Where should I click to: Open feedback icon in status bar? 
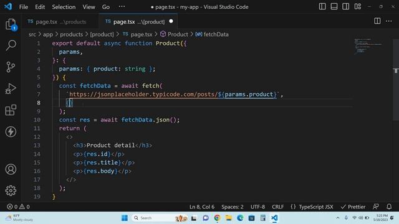(x=375, y=207)
